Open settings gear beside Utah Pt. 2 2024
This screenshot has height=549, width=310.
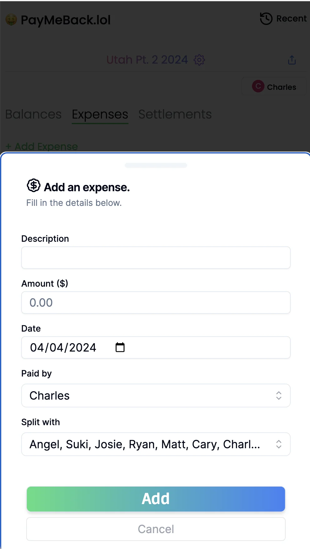click(199, 60)
